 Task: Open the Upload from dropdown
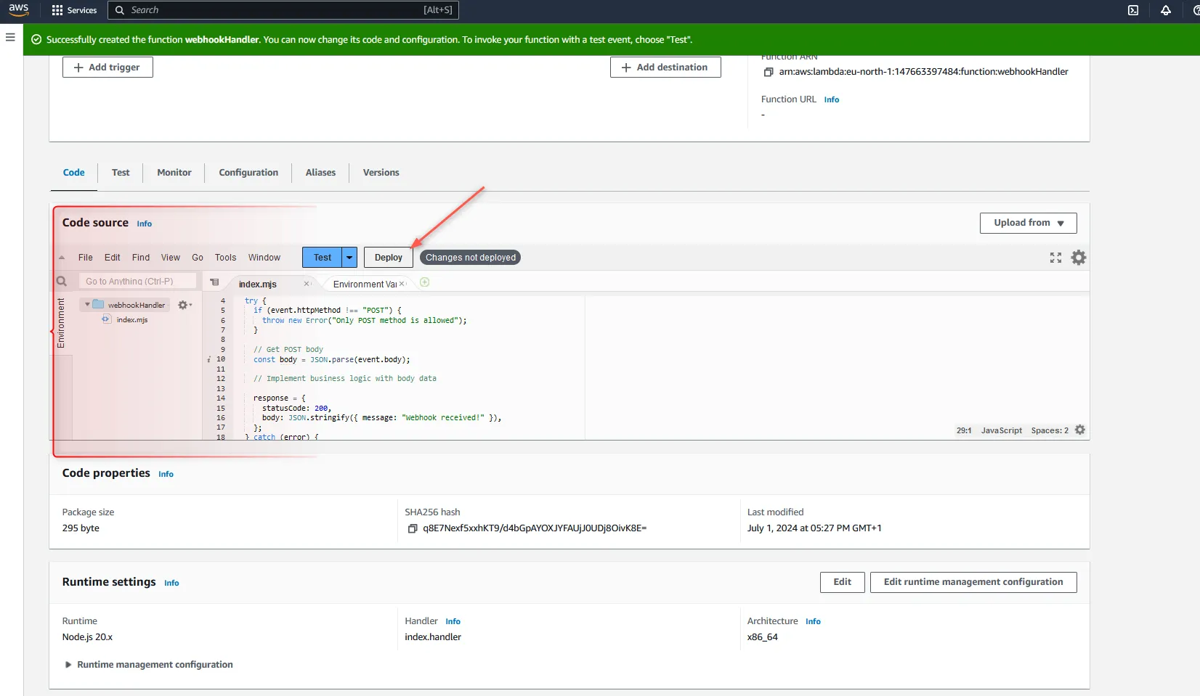(1028, 223)
